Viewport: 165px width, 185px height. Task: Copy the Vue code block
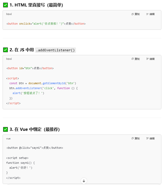click(136, 138)
